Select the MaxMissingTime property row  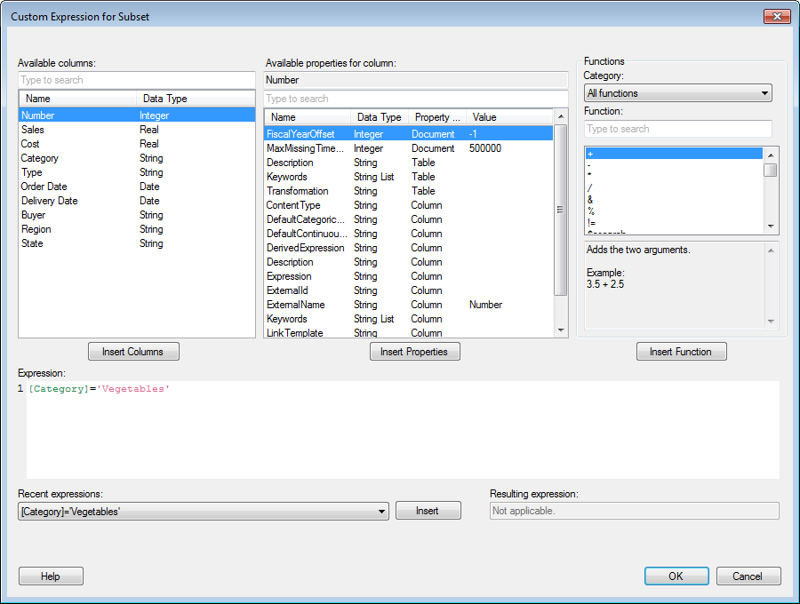[305, 148]
